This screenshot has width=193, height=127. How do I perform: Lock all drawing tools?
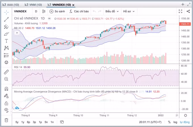(6, 103)
